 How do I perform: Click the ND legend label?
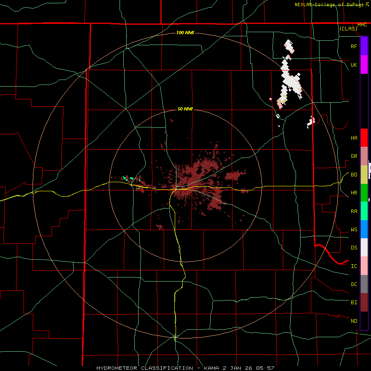[x=354, y=321]
